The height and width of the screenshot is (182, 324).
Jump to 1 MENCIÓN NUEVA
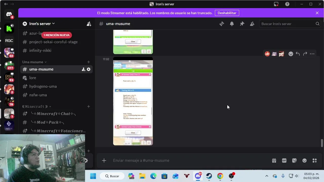click(x=57, y=35)
